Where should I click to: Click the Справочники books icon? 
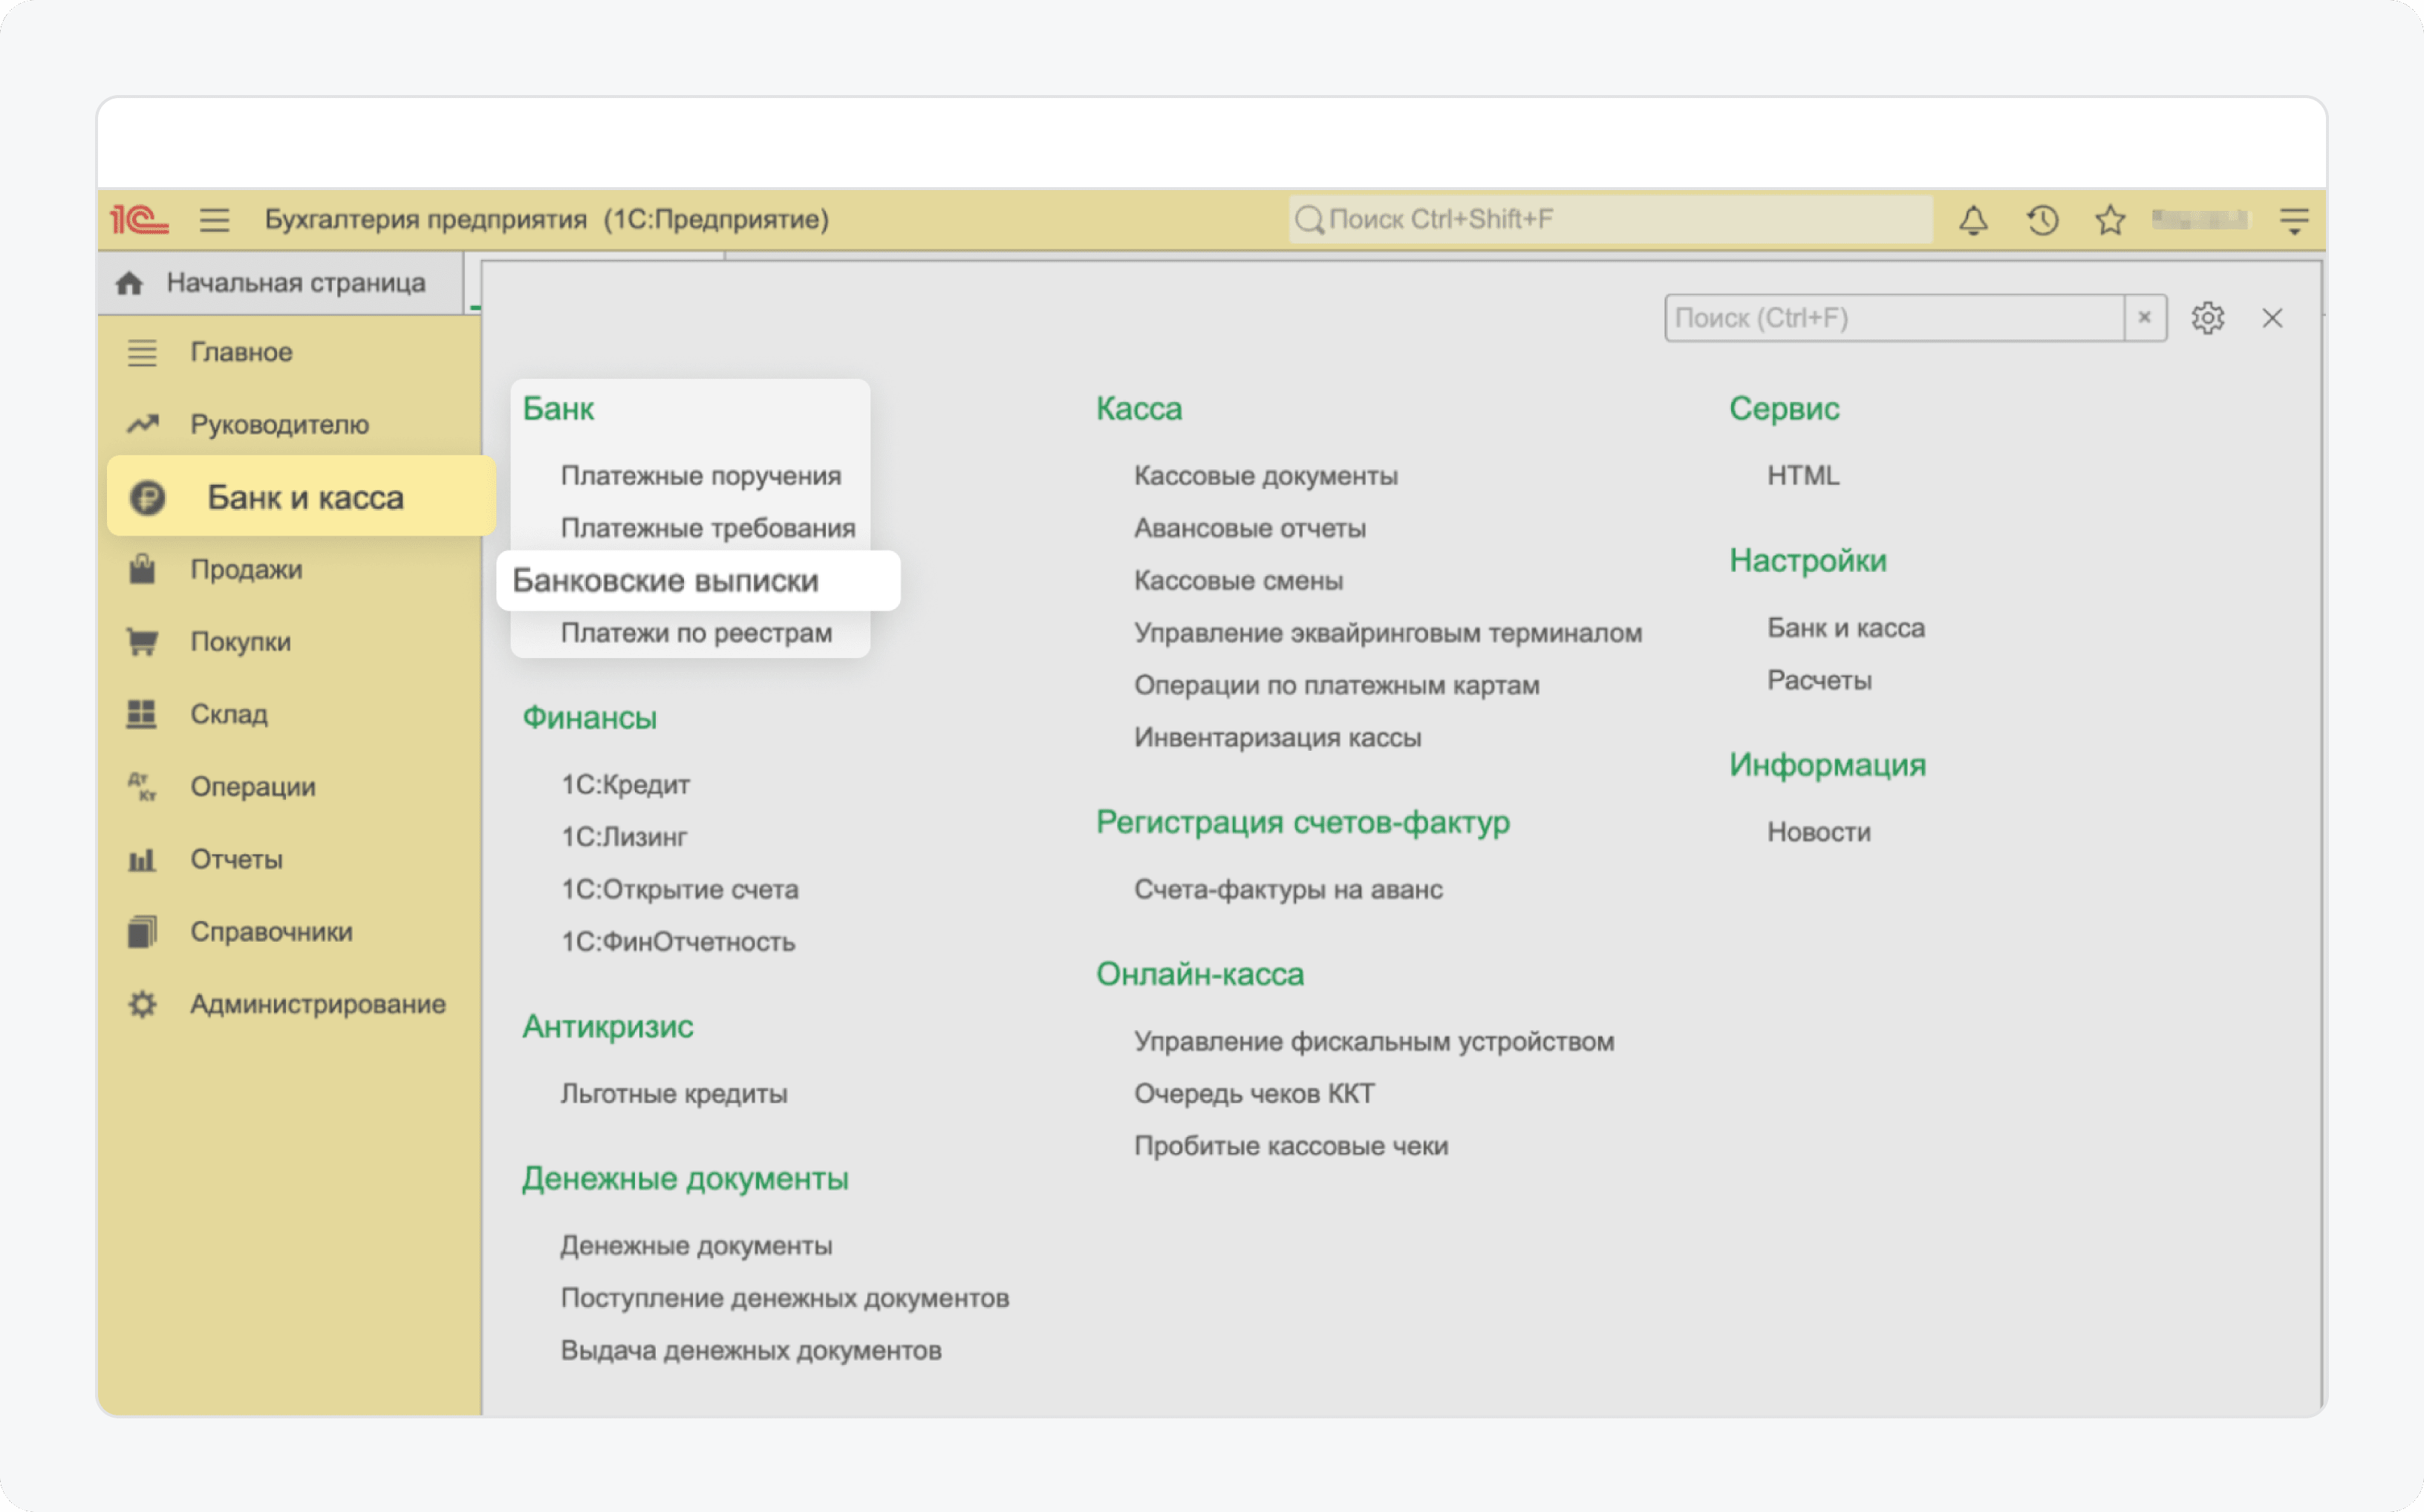click(x=142, y=931)
